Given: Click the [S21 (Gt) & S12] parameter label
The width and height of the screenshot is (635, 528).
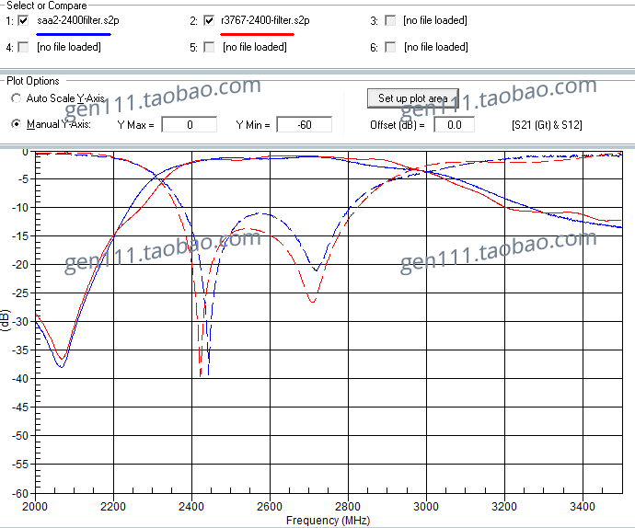Looking at the screenshot, I should point(548,125).
